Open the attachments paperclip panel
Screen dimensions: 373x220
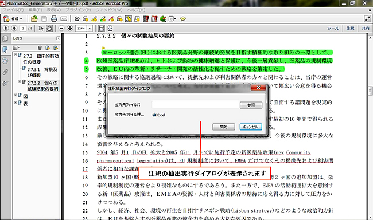coord(5,72)
